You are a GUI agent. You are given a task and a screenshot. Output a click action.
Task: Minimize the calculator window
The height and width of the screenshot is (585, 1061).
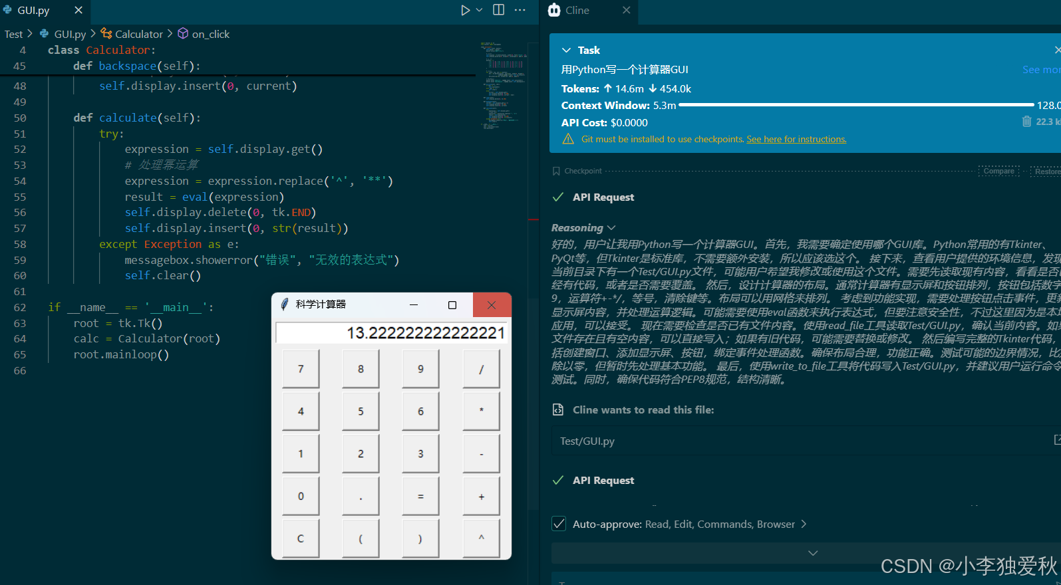414,304
